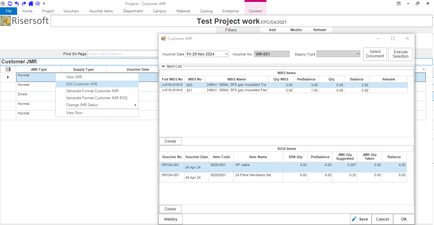This screenshot has height=225, width=434.
Task: Collapse the Item List section
Action: click(x=163, y=67)
